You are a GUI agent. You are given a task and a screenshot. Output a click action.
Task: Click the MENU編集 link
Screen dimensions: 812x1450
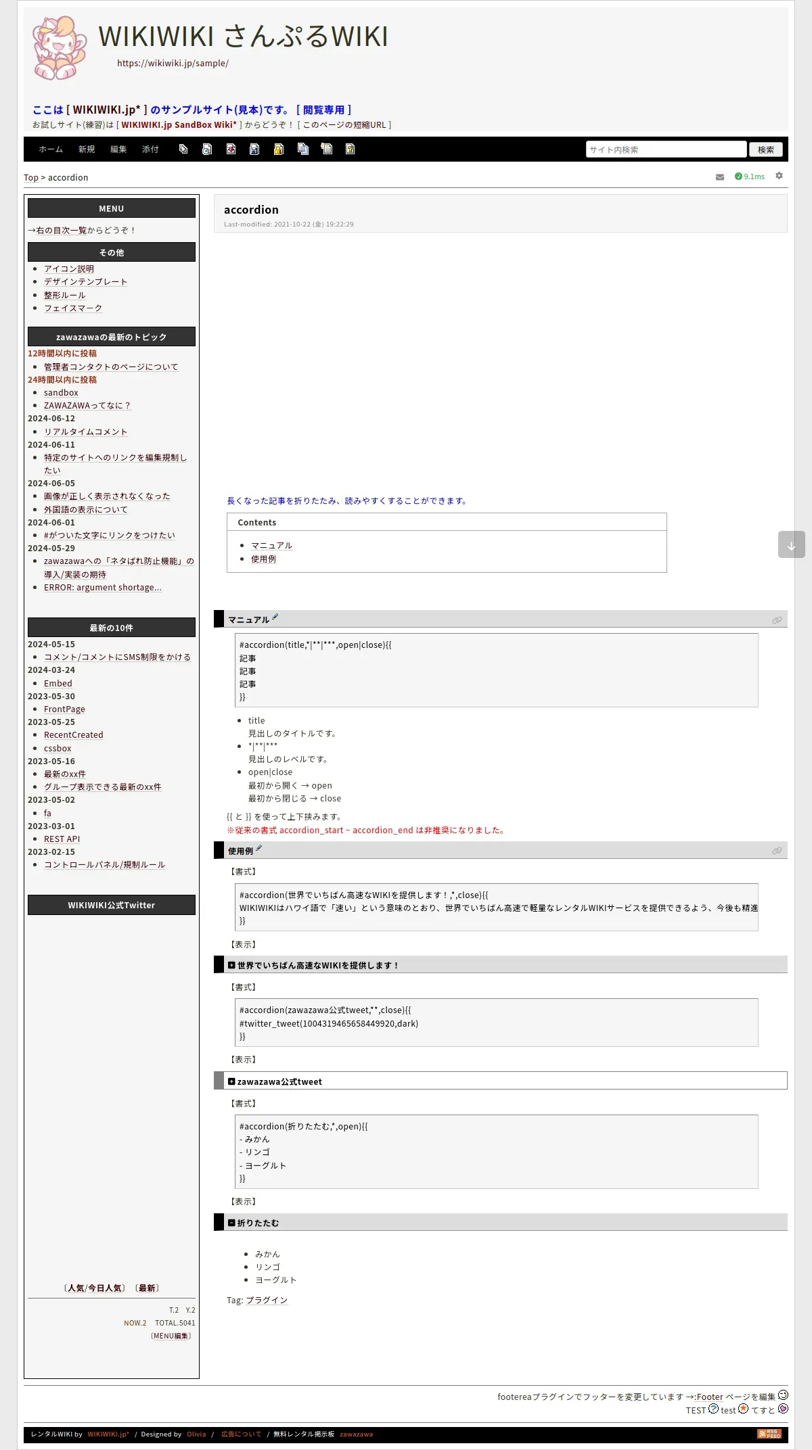171,1336
